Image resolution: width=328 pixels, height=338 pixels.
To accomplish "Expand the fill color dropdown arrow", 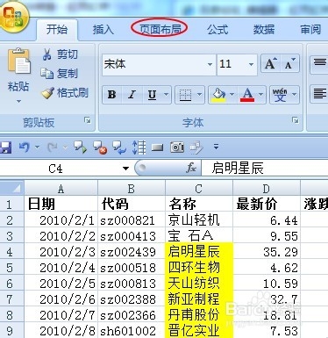I will tap(232, 95).
